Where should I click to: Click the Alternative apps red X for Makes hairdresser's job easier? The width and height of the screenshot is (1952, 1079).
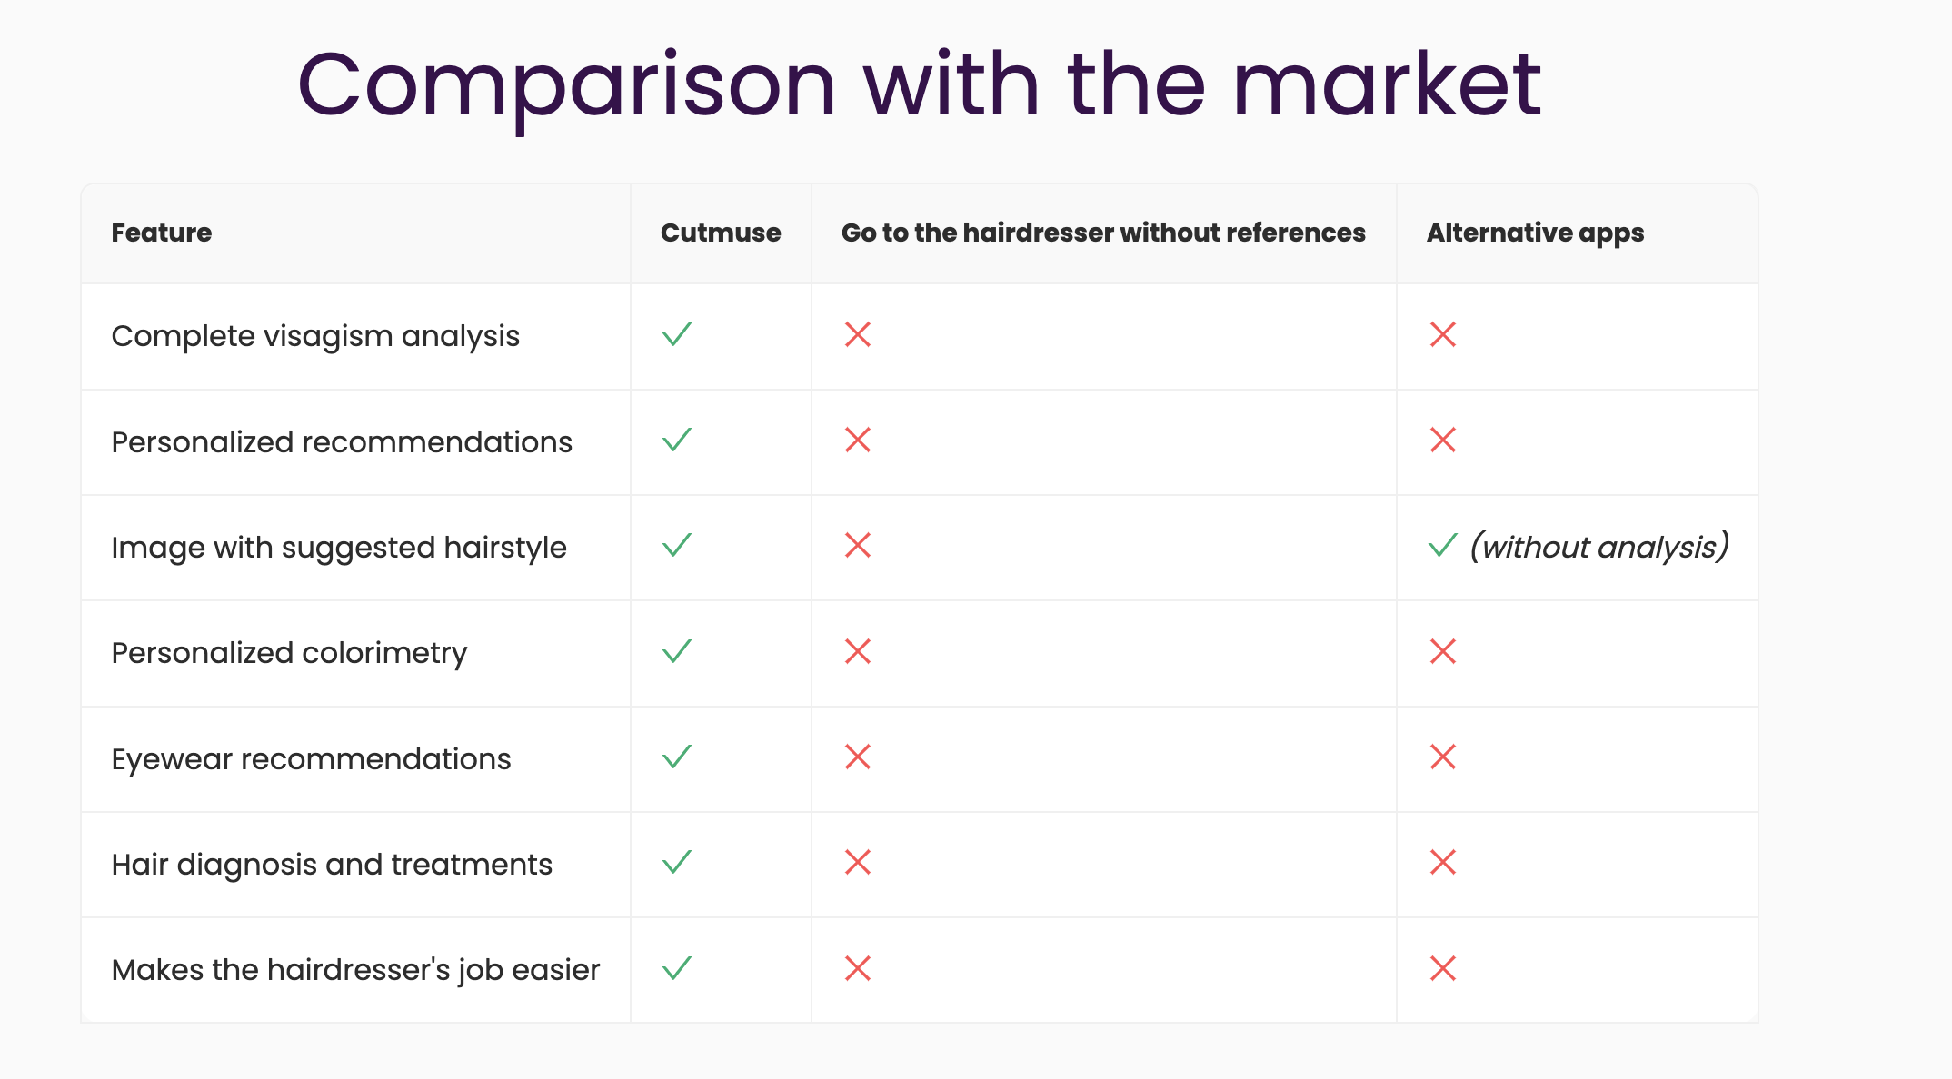(x=1443, y=968)
